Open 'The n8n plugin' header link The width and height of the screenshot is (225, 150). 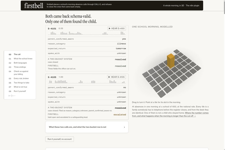pyautogui.click(x=192, y=6)
